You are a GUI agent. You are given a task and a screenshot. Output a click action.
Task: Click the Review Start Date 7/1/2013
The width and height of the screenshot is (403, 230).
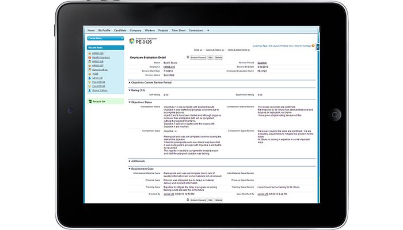(x=168, y=71)
